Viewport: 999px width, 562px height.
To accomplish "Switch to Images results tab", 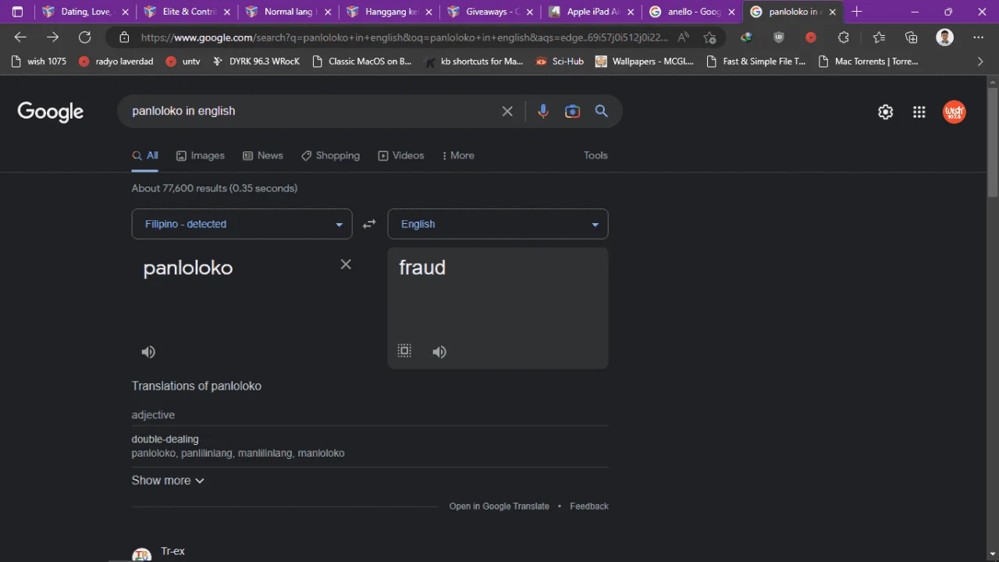I will (201, 155).
